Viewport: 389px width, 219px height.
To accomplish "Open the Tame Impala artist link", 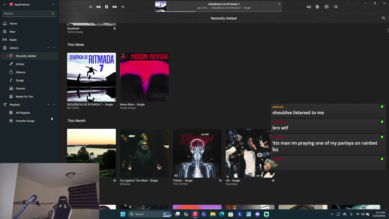I will 75,32.
